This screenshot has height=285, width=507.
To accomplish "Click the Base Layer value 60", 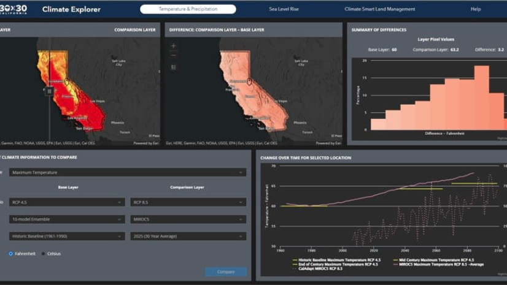I will click(x=394, y=50).
